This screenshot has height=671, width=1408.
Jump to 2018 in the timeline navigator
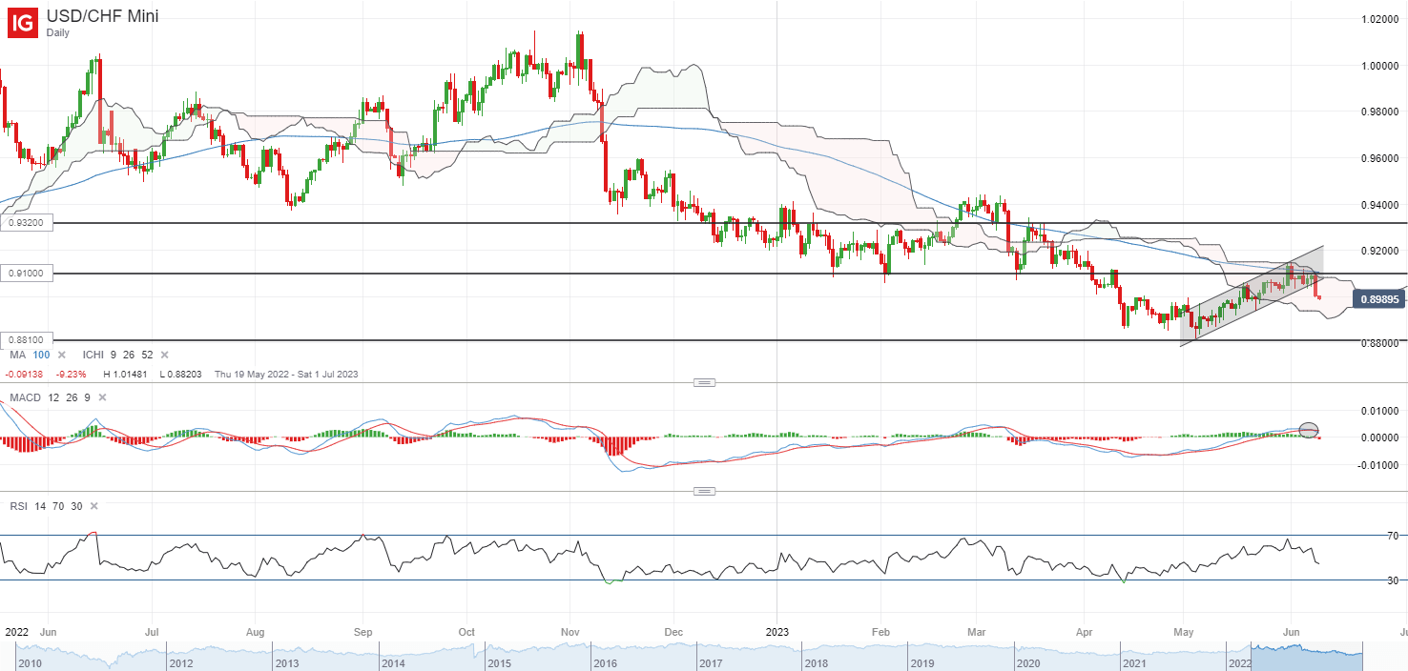[817, 661]
